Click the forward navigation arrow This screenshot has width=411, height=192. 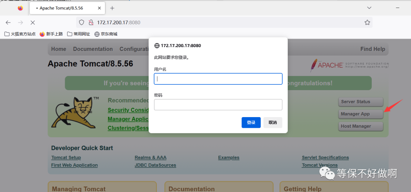coord(21,22)
